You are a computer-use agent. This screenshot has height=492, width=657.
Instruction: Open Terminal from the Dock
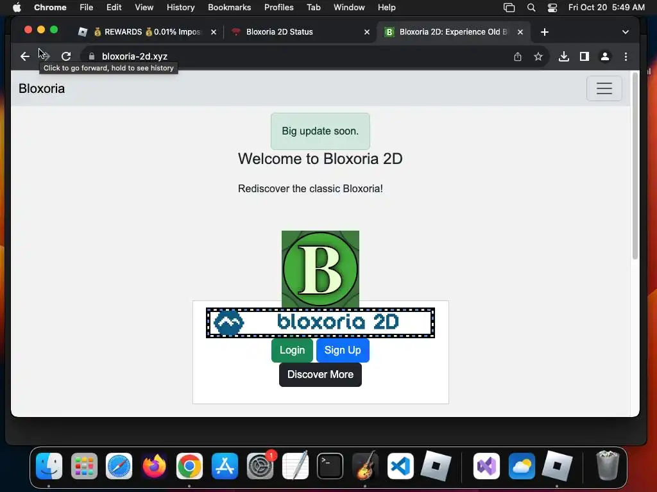330,466
